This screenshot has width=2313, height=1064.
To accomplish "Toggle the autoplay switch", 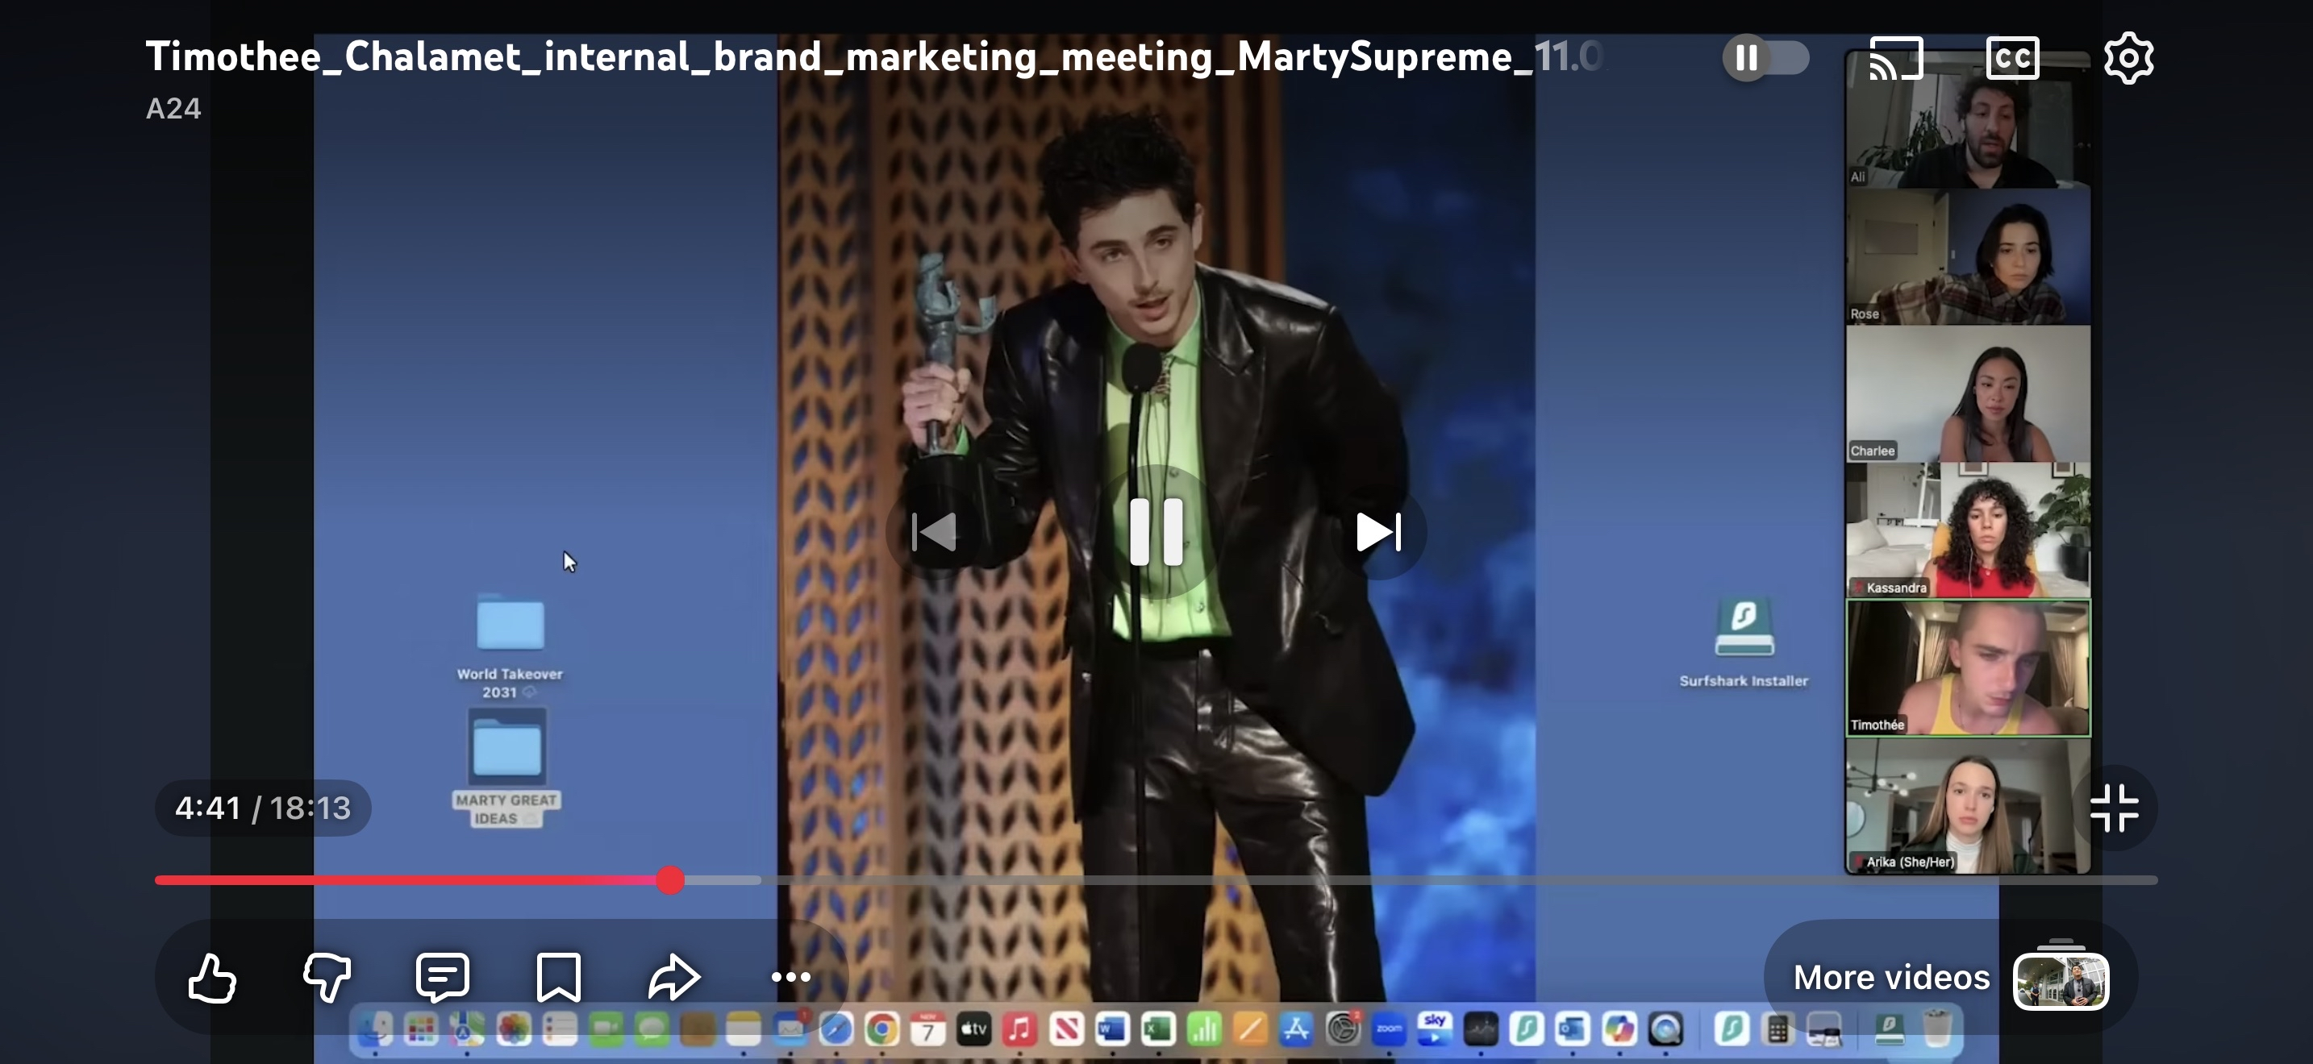I will click(1765, 58).
